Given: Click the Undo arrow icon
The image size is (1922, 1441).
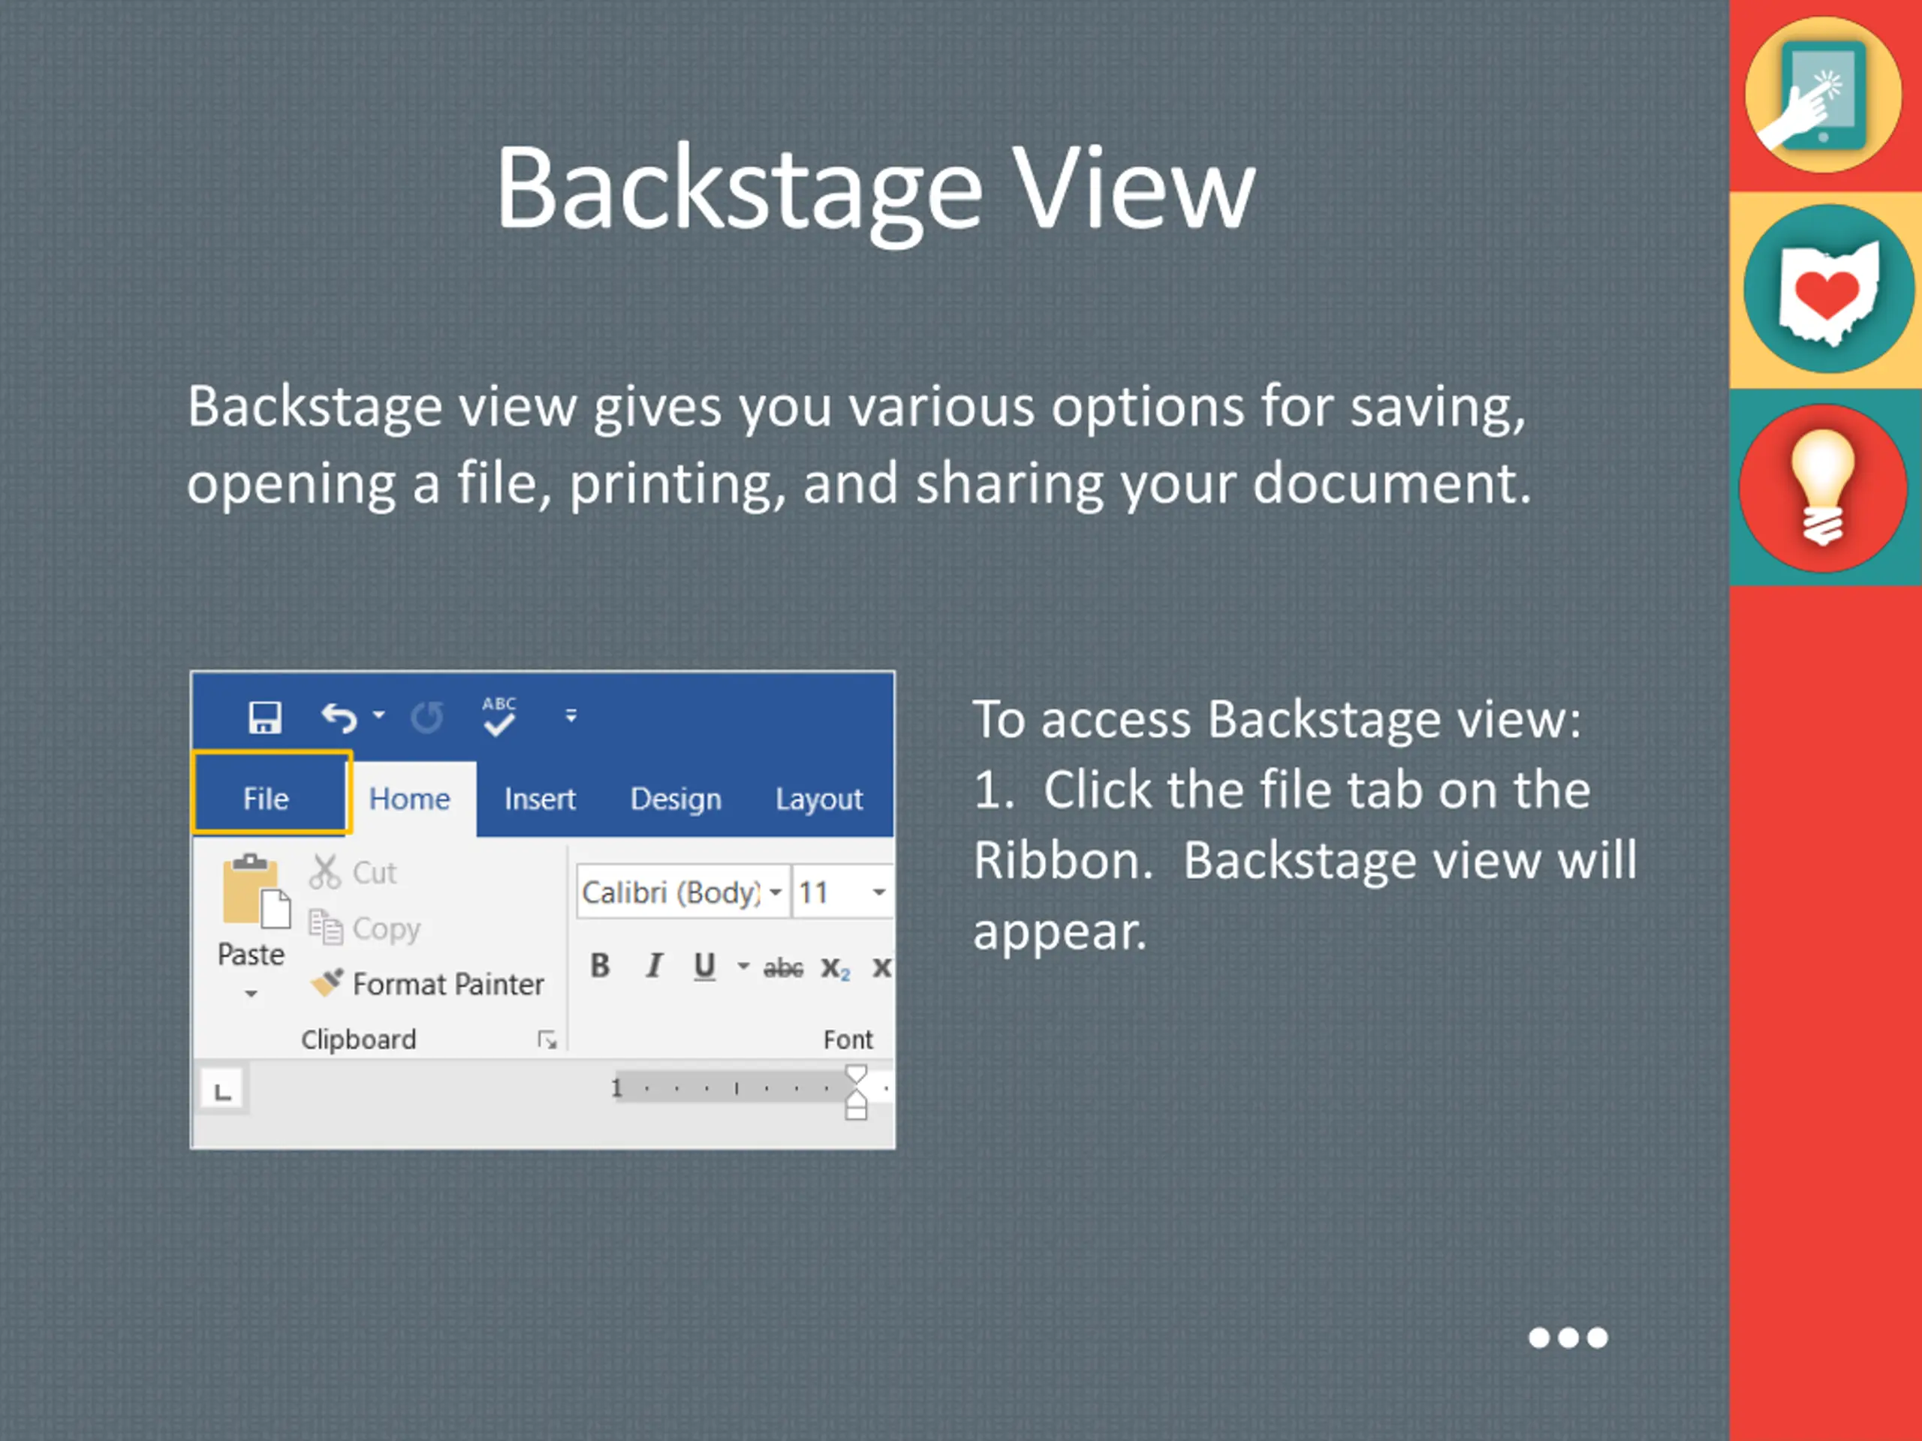Looking at the screenshot, I should 340,717.
